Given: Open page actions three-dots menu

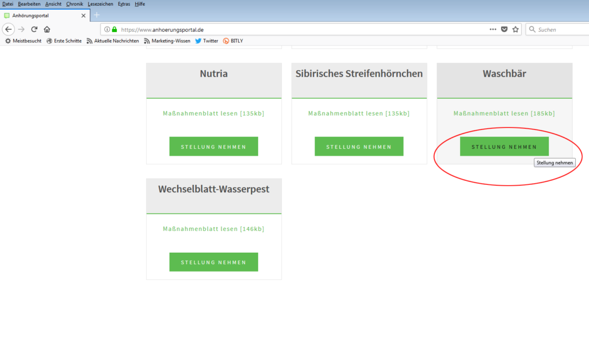Looking at the screenshot, I should point(492,29).
